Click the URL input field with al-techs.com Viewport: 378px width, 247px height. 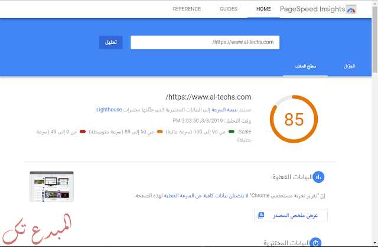pos(204,42)
